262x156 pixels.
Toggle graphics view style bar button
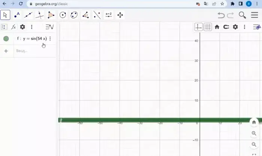tap(257, 27)
